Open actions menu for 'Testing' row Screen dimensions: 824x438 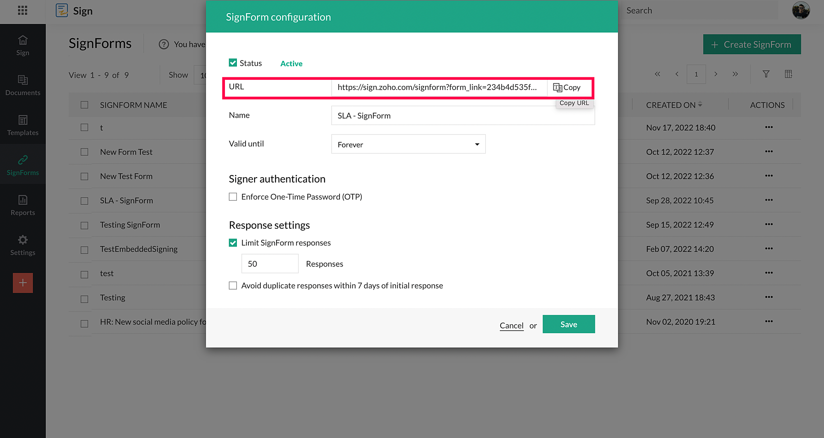(769, 297)
